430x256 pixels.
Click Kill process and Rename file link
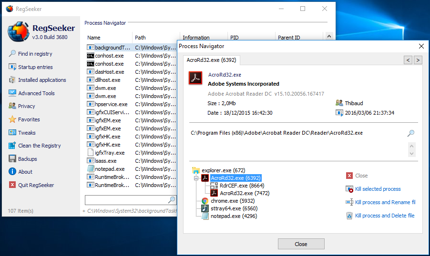385,202
